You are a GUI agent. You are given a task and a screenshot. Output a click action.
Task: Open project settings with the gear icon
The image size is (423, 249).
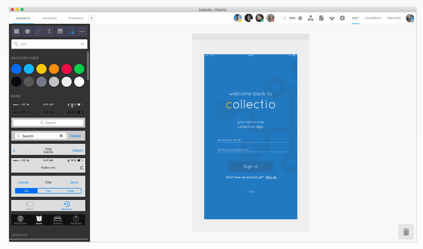(x=342, y=18)
